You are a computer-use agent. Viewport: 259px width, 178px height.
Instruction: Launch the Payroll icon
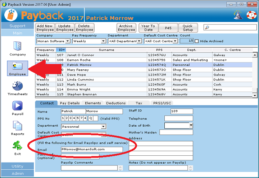coord(17,106)
